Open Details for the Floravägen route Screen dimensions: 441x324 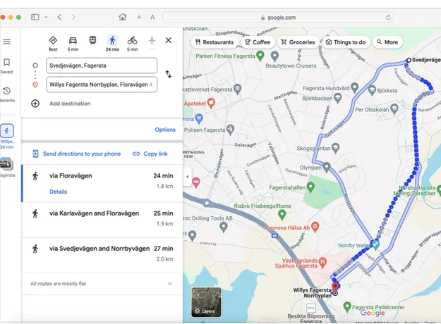tap(59, 192)
